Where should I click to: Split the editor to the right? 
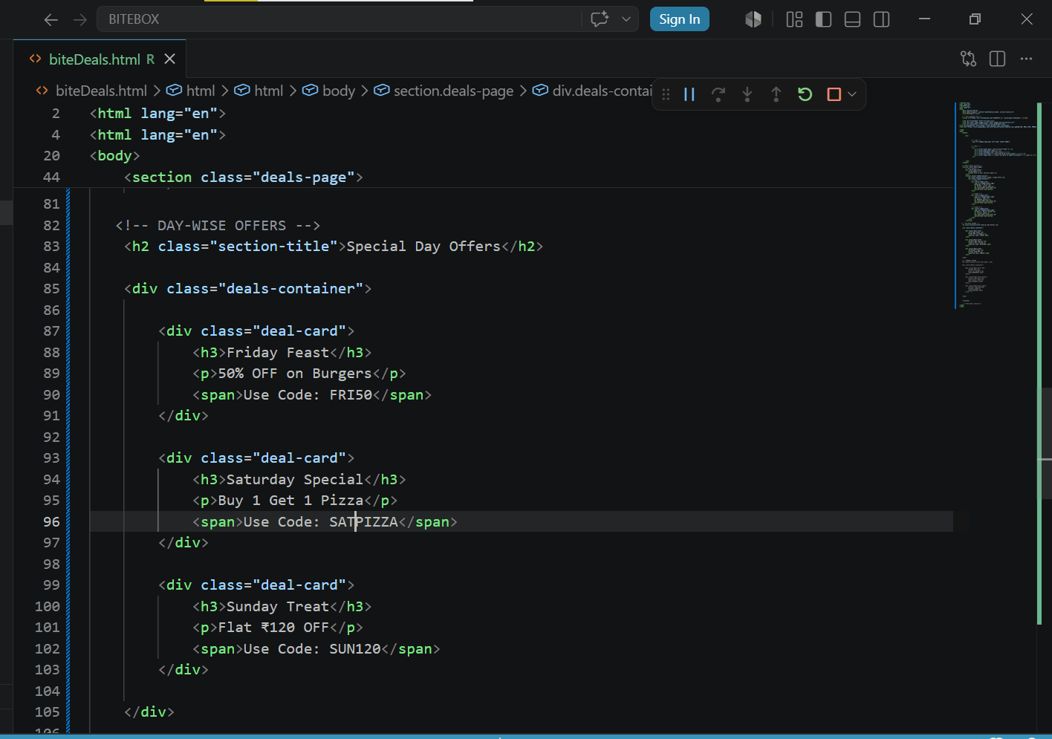(998, 59)
